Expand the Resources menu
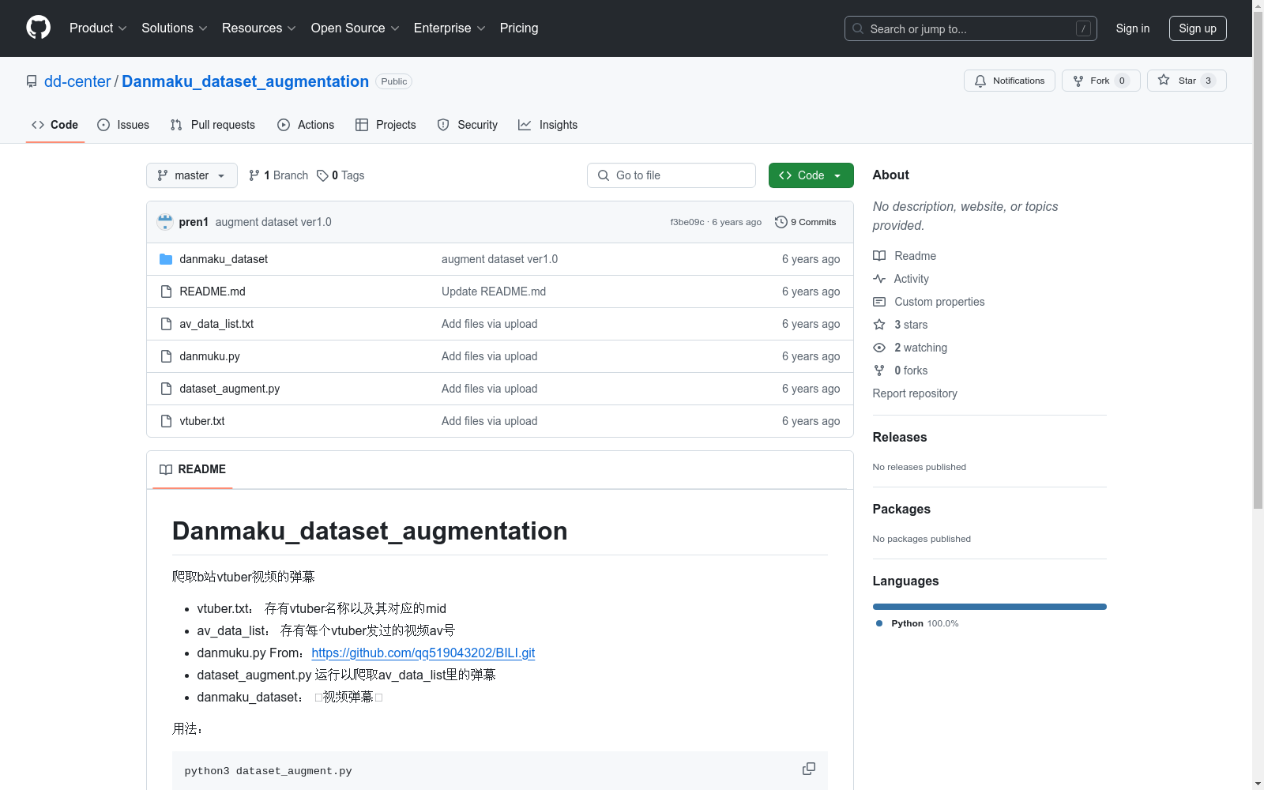The width and height of the screenshot is (1264, 790). [x=259, y=28]
